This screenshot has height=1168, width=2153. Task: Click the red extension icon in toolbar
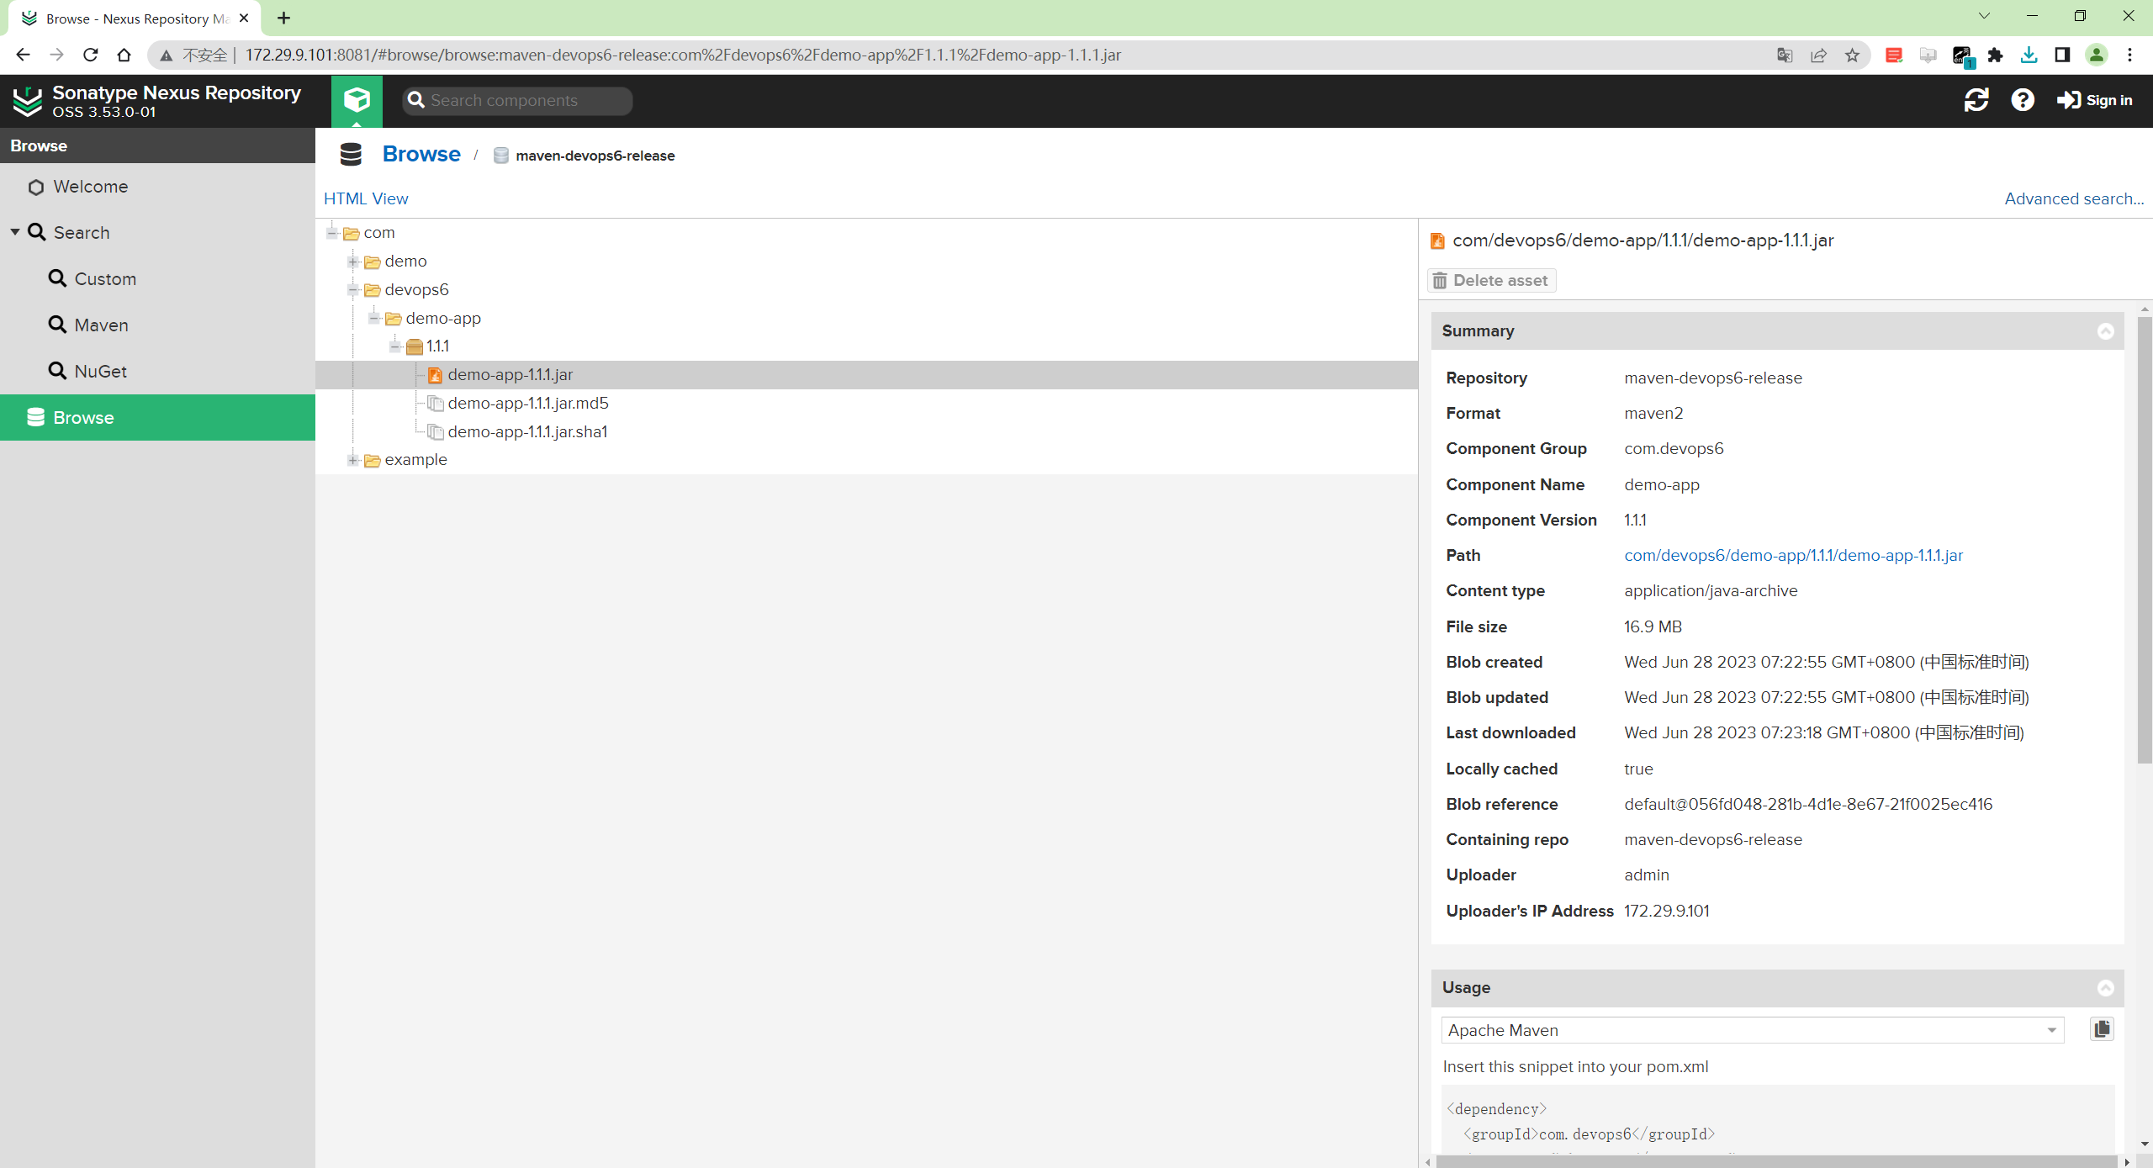pos(1894,55)
